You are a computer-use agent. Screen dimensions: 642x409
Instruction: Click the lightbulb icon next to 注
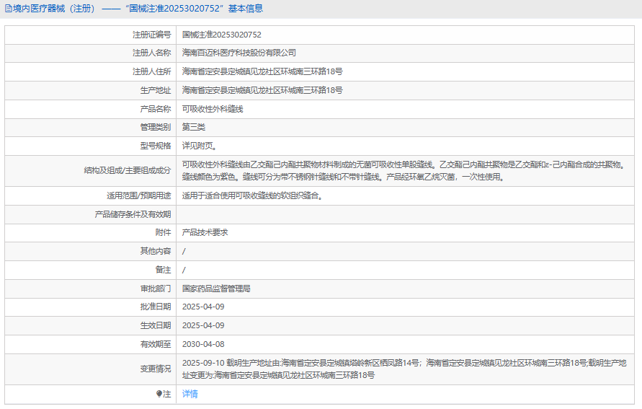[159, 394]
